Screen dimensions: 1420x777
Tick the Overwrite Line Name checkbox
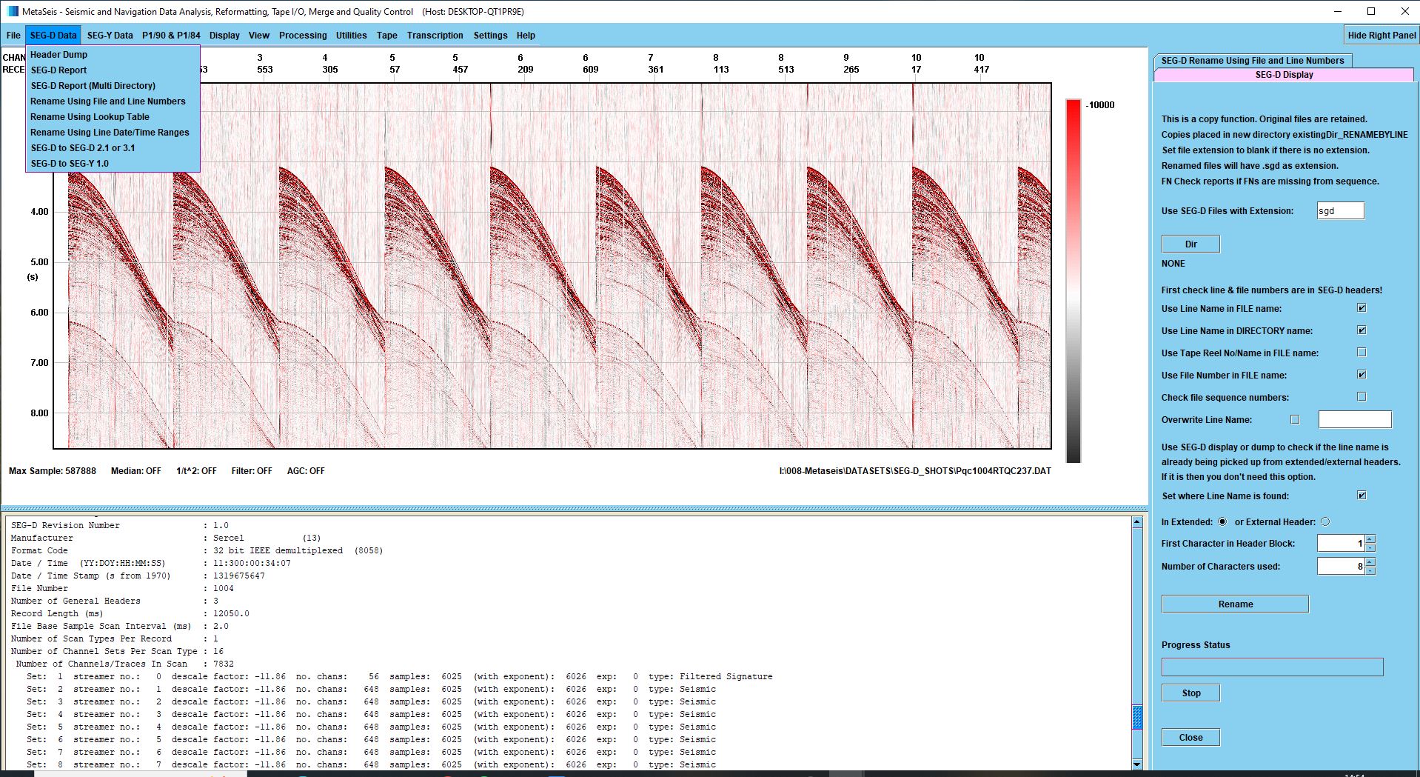click(1295, 420)
